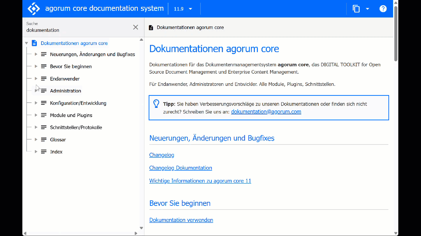Viewport: 421px width, 236px height.
Task: Click the Suche search input field
Action: coord(78,30)
